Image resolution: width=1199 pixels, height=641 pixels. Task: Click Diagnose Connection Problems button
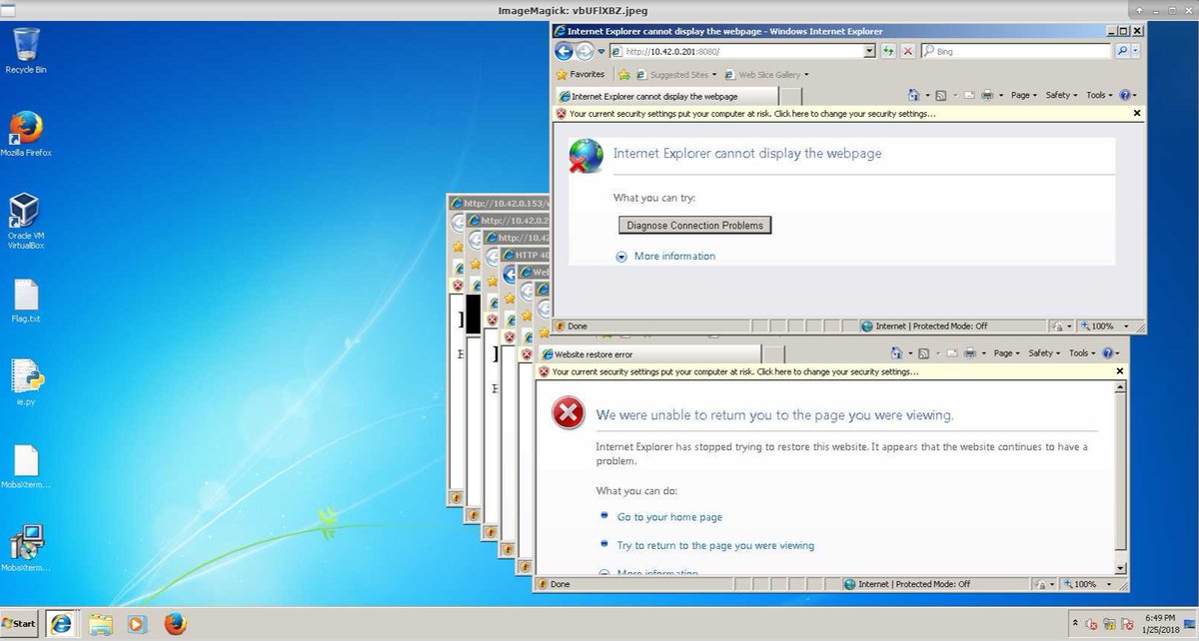[695, 226]
